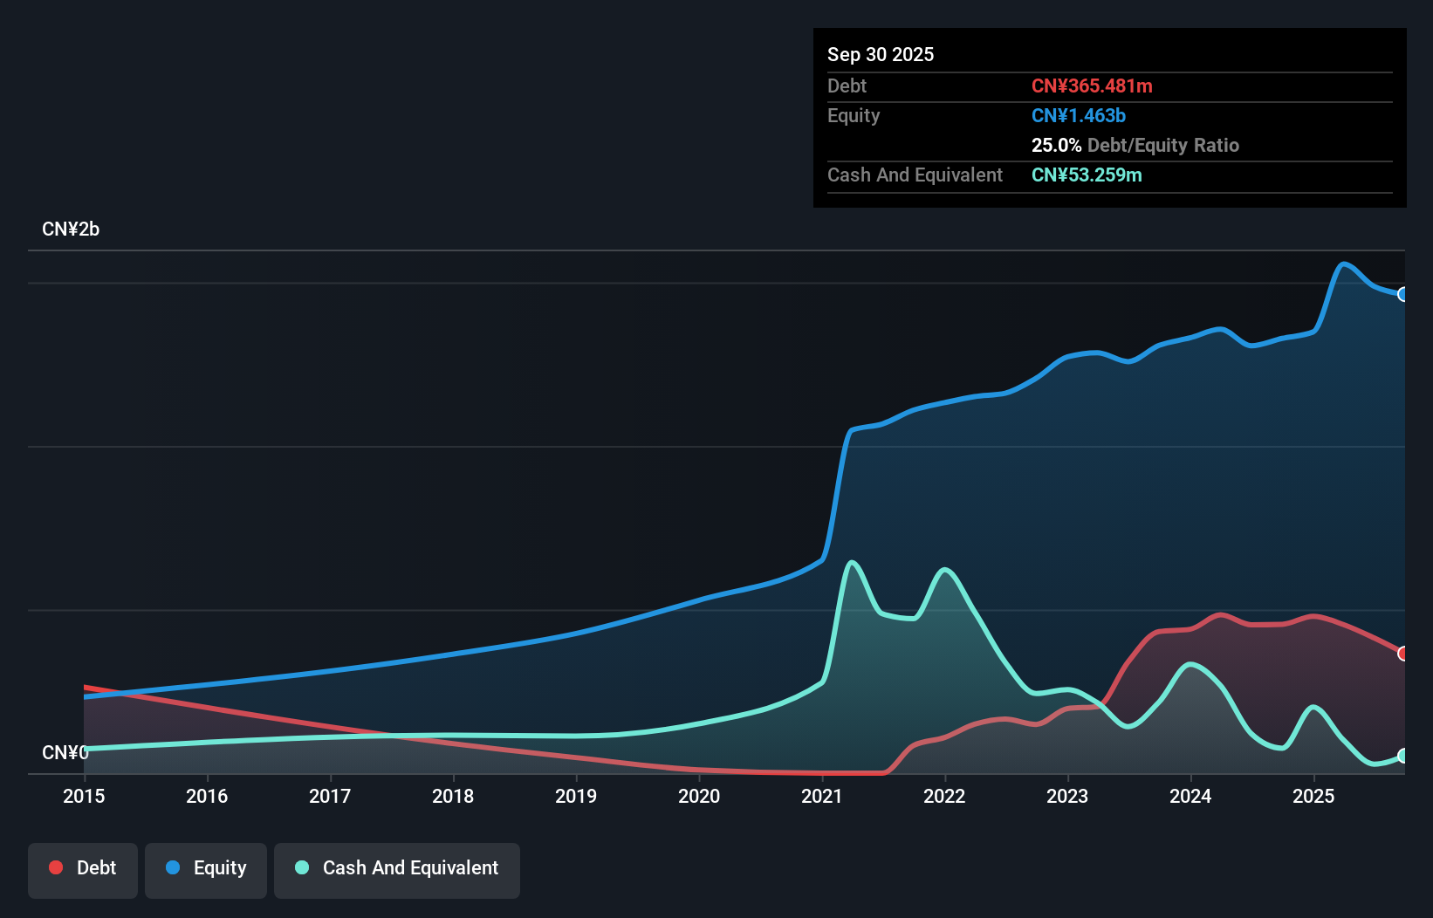This screenshot has height=918, width=1433.
Task: Select the Equity endpoint marker on chart
Action: click(x=1403, y=294)
